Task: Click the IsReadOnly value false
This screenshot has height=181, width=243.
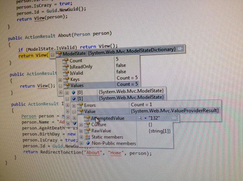Action: 121,65
